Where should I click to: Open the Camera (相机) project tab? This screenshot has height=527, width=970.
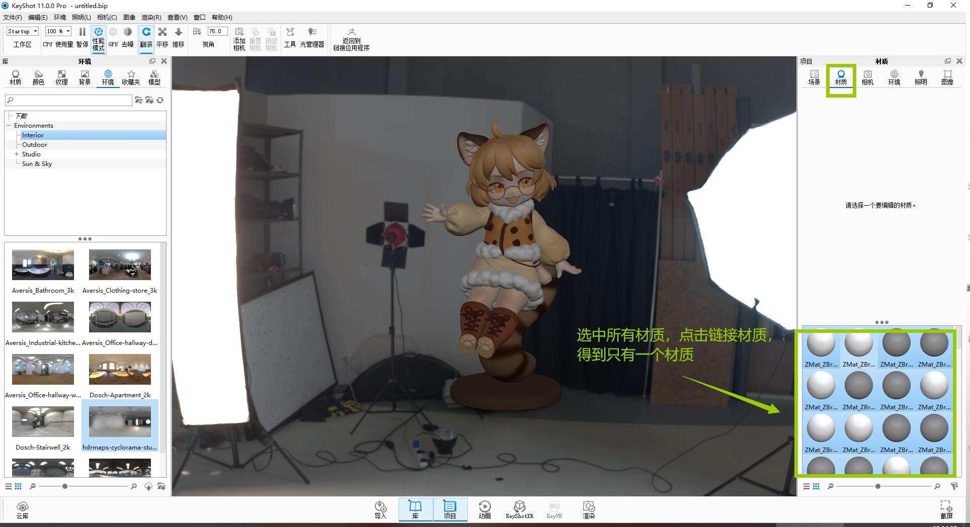pos(867,77)
